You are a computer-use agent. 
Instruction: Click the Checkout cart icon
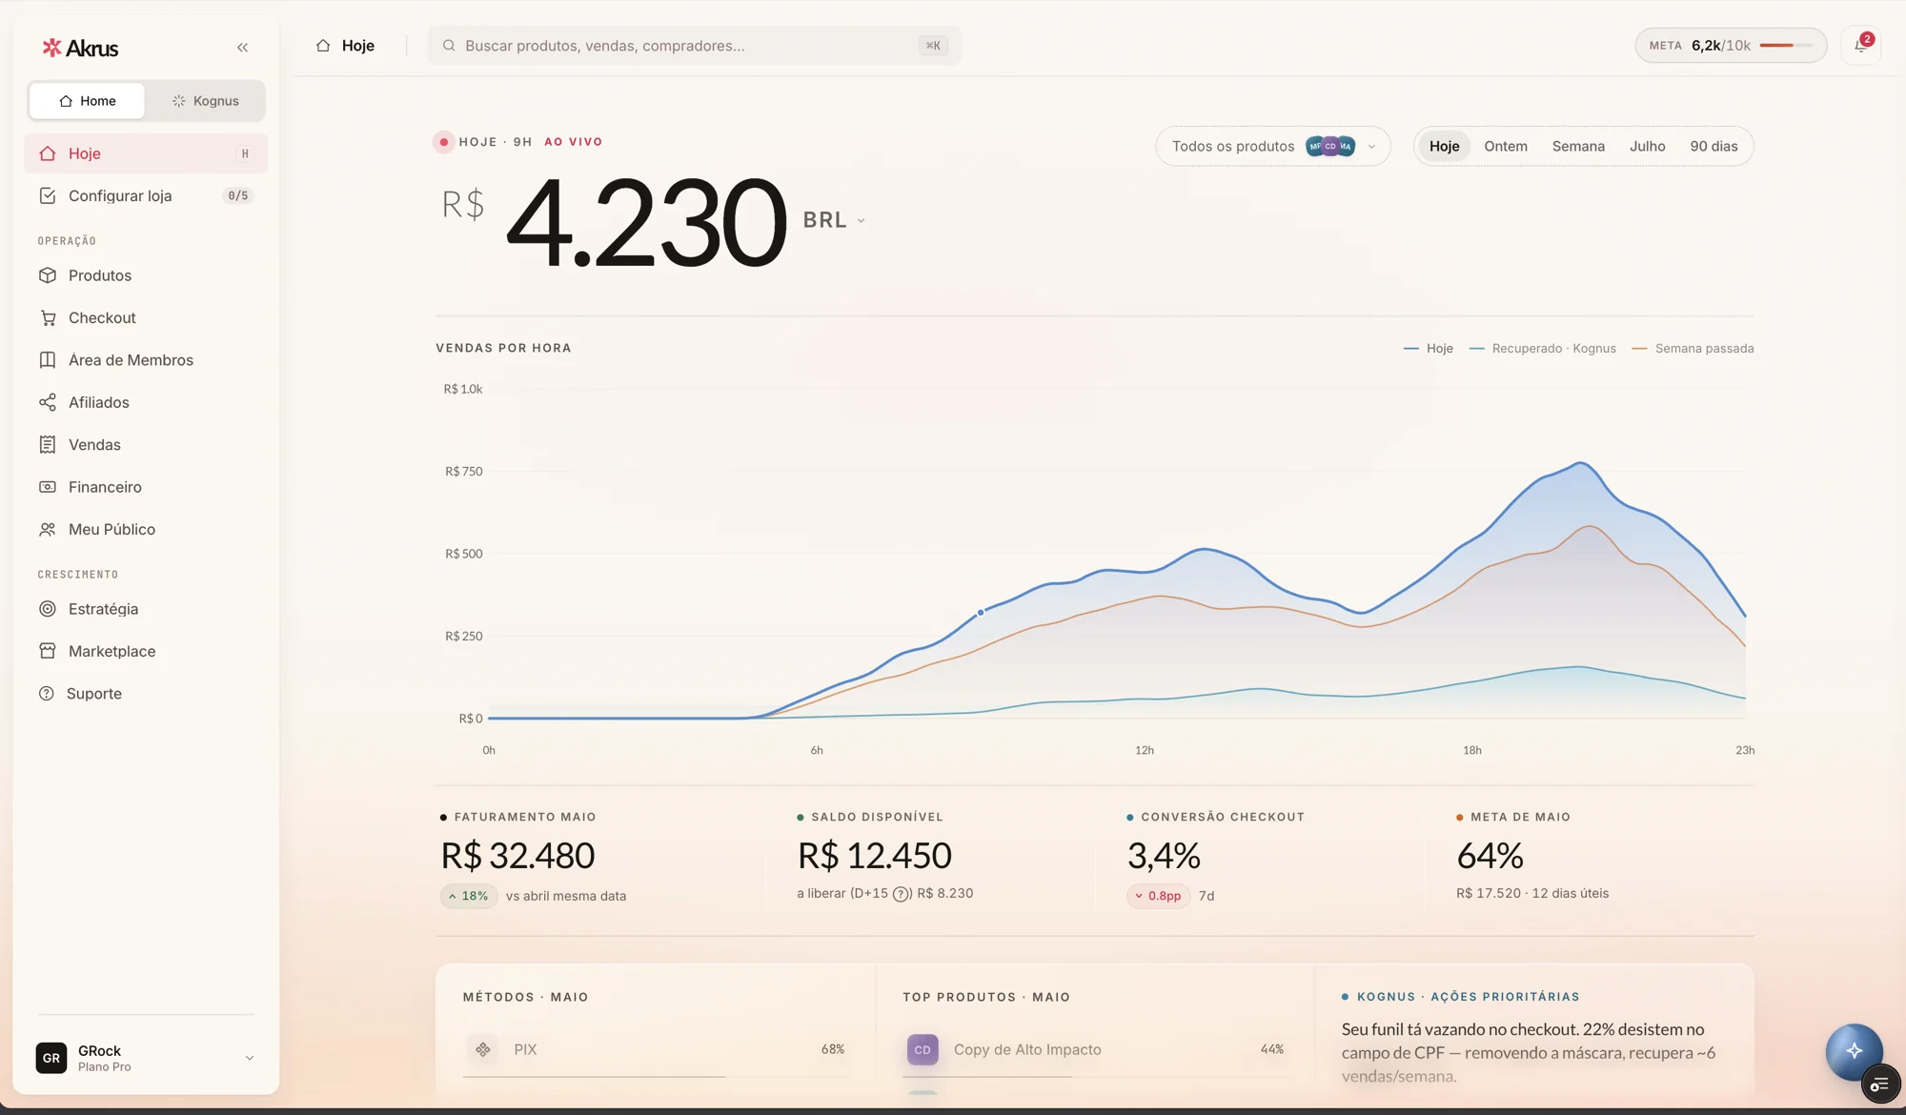(x=48, y=318)
